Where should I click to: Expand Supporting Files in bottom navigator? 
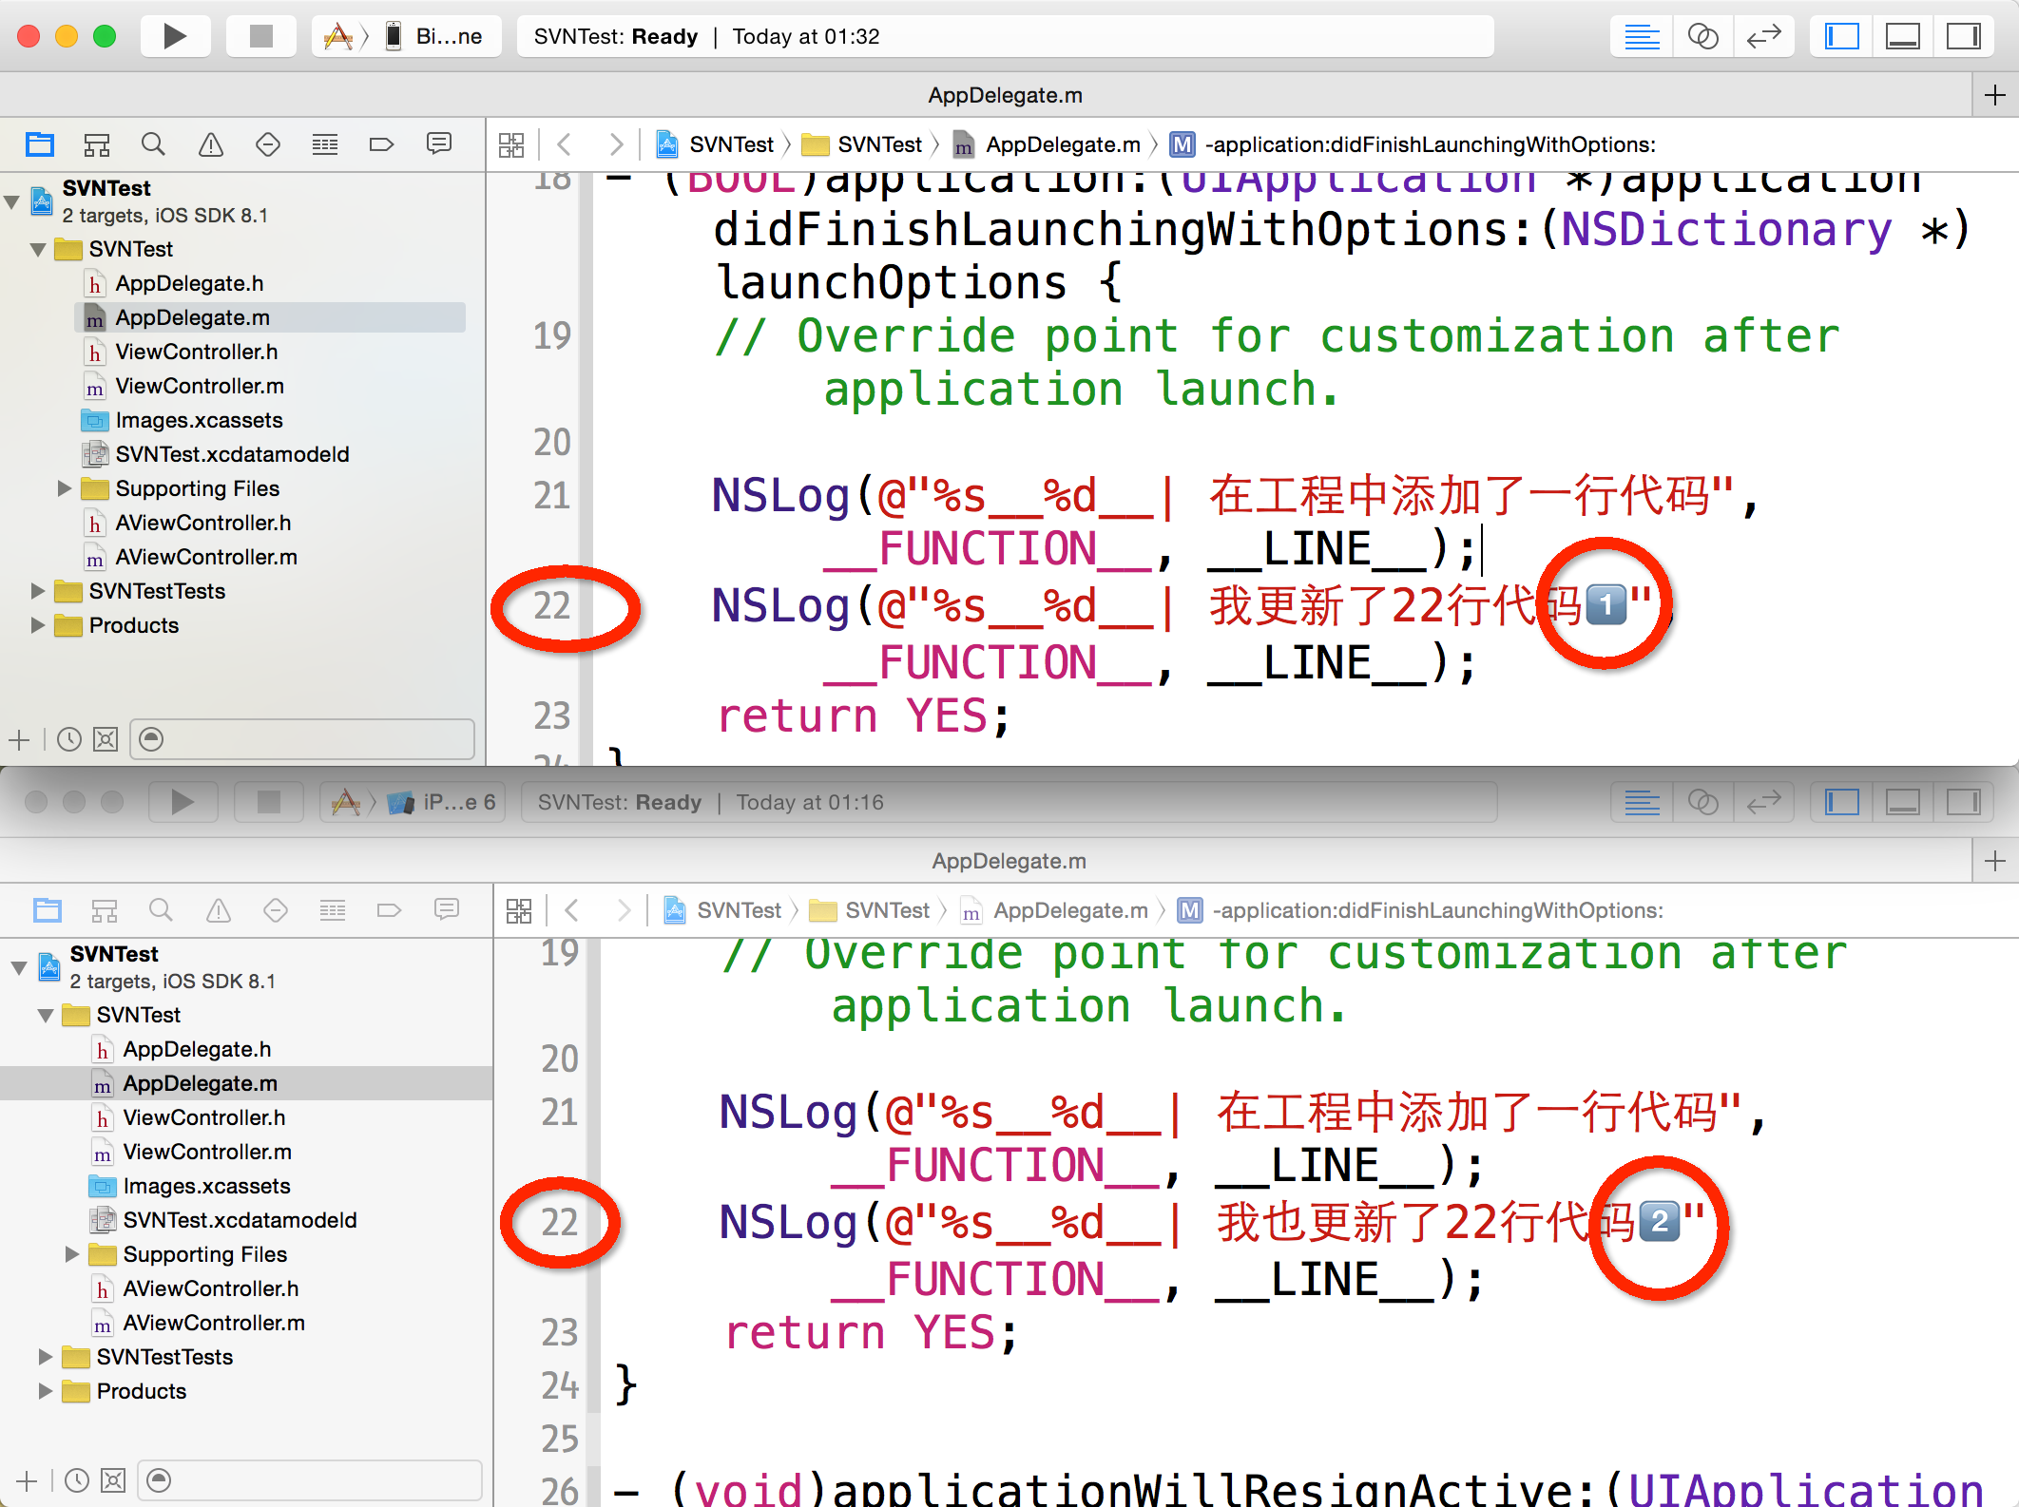[x=72, y=1254]
